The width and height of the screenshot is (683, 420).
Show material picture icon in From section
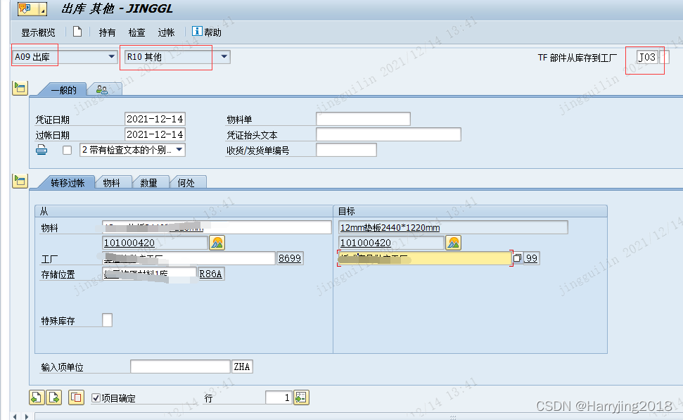tap(217, 243)
